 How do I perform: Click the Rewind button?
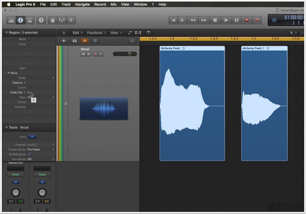(x=193, y=20)
